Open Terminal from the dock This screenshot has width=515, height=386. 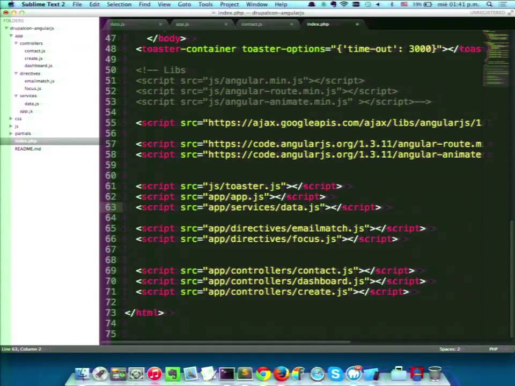227,374
